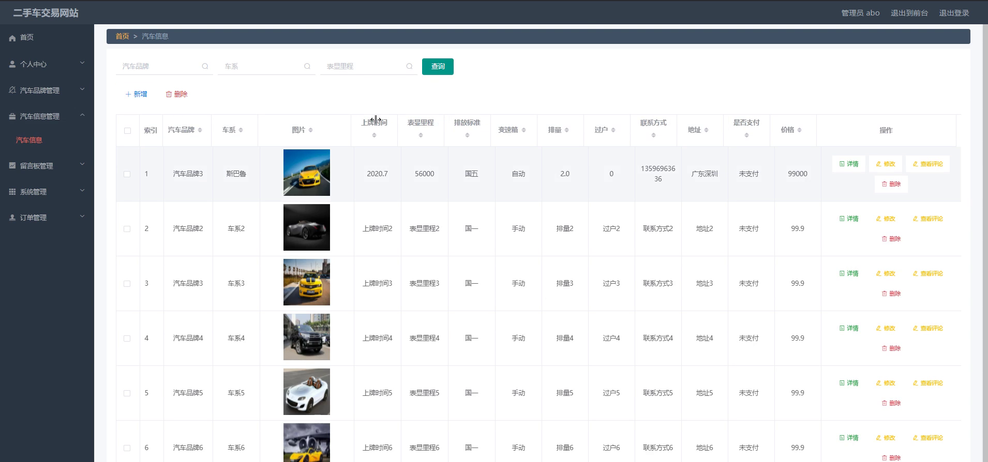
Task: Sort by 排量 column arrows
Action: click(x=566, y=130)
